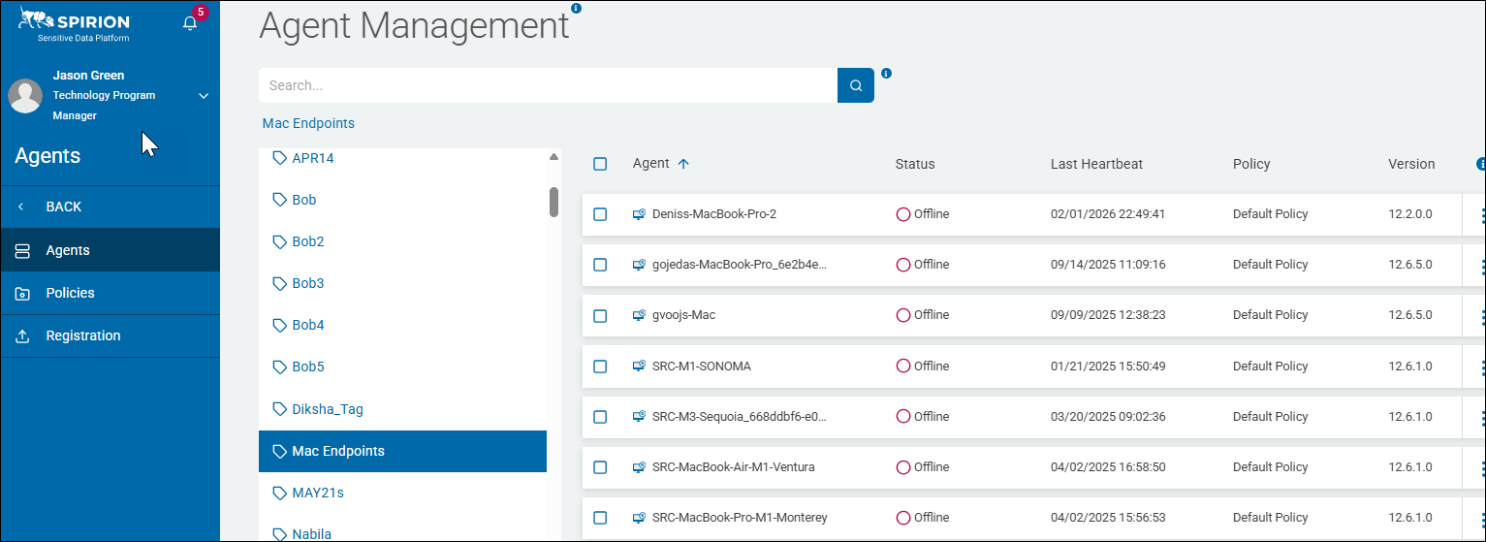This screenshot has height=542, width=1486.
Task: Click the user avatar picture
Action: [25, 96]
